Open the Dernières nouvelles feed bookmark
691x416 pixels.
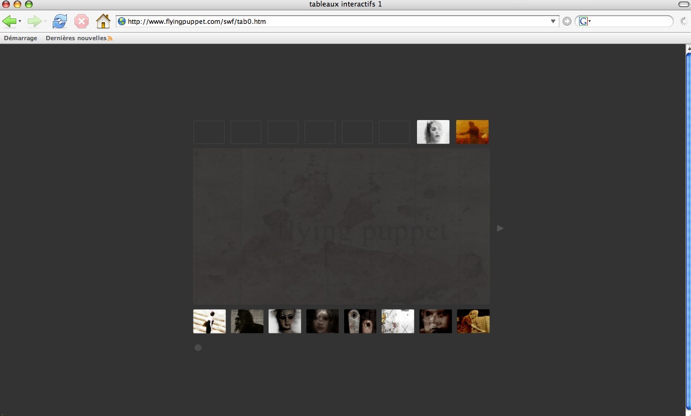(x=76, y=38)
